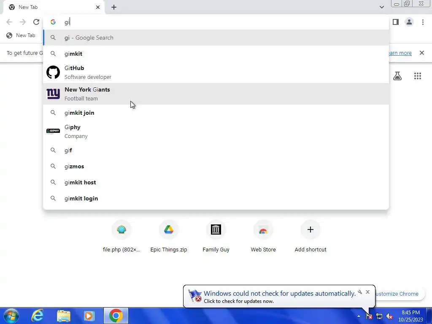
Task: Go back with the back arrow
Action: (x=9, y=22)
